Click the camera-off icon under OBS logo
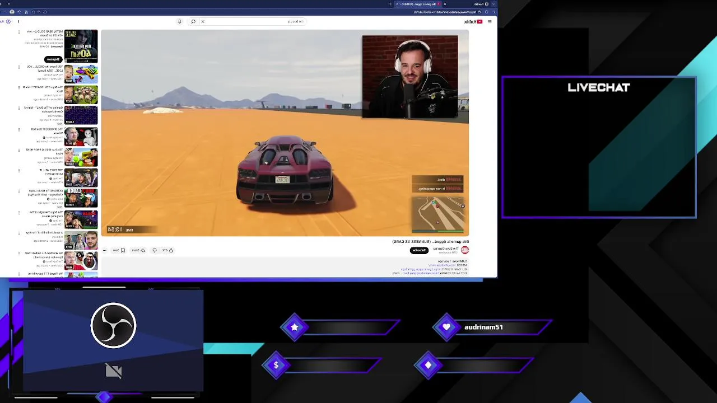717x403 pixels. coord(114,371)
